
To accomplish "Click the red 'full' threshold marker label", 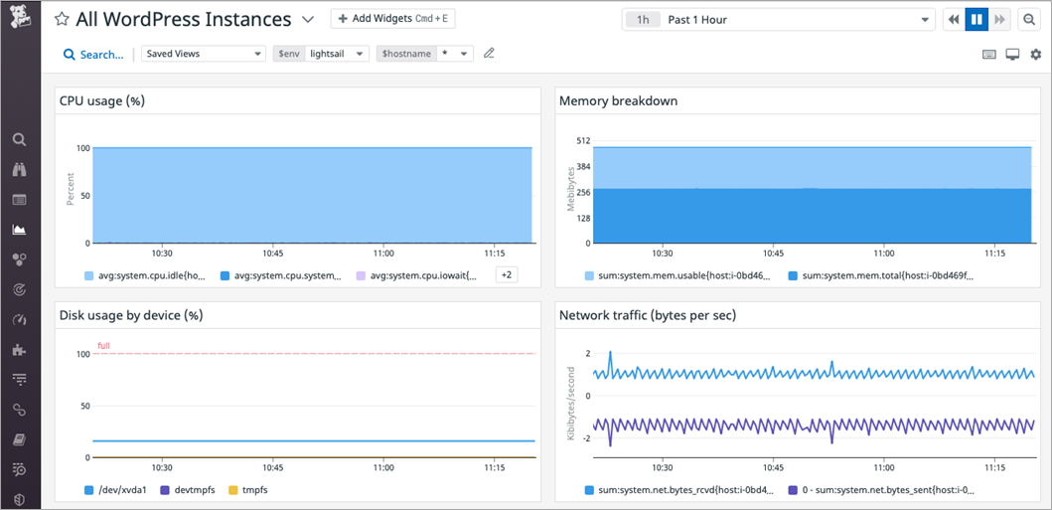I will (103, 346).
